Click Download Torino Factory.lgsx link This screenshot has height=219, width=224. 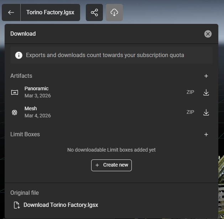click(x=61, y=205)
